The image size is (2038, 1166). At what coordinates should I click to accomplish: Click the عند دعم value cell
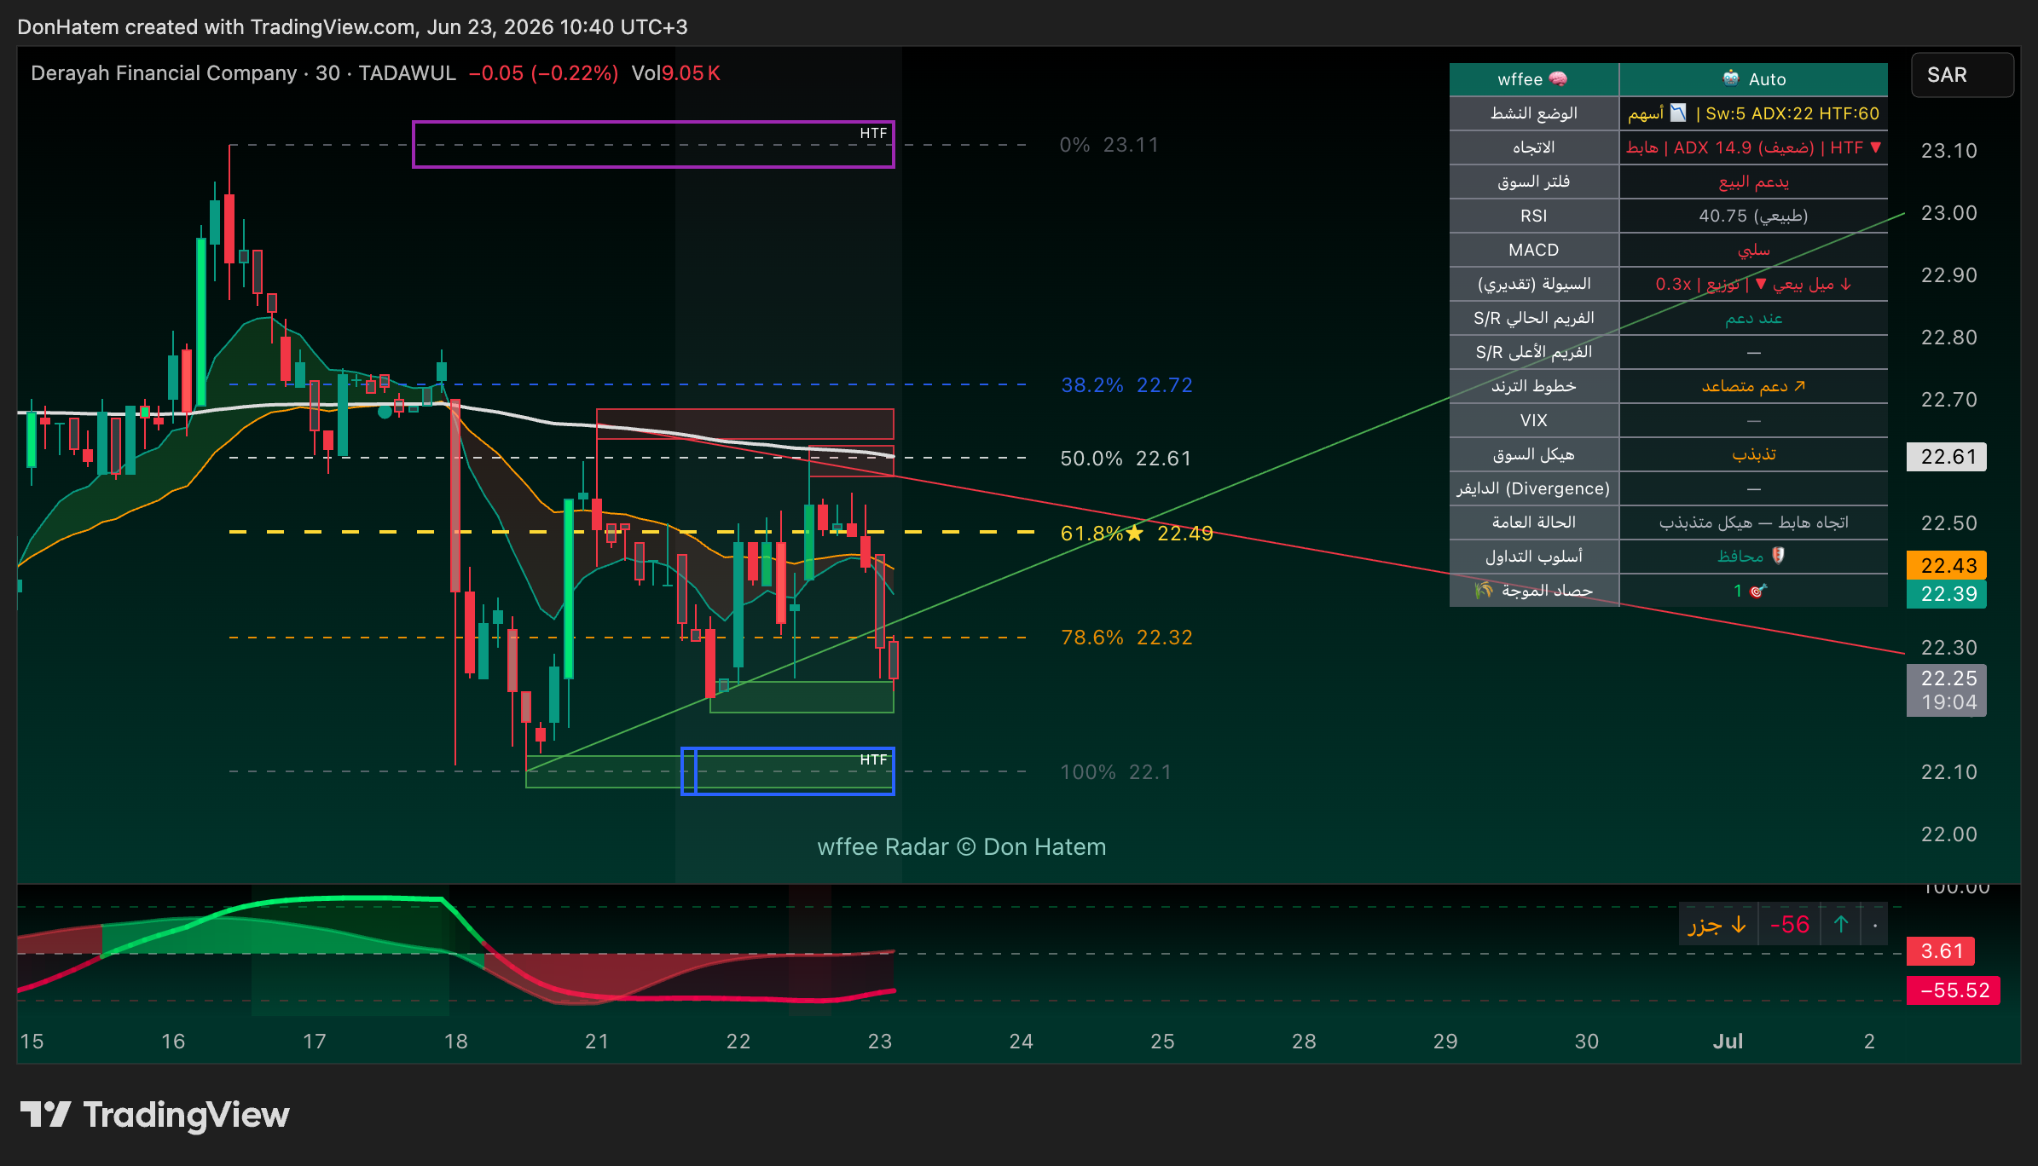1753,318
